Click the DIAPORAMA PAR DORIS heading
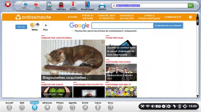The width and height of the screenshot is (201, 112). 118,62
